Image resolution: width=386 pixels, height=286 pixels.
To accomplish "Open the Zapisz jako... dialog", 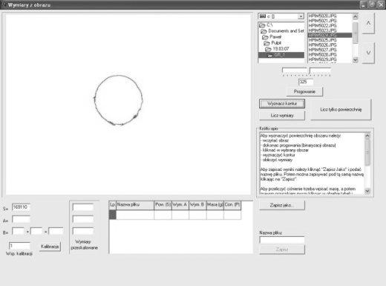I will click(x=282, y=205).
